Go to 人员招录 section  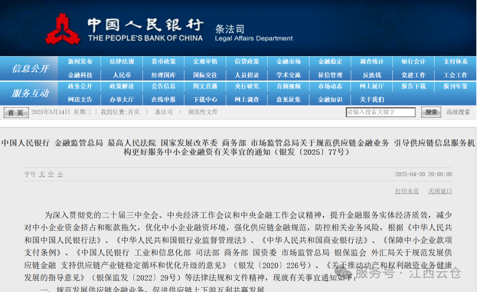pos(247,75)
